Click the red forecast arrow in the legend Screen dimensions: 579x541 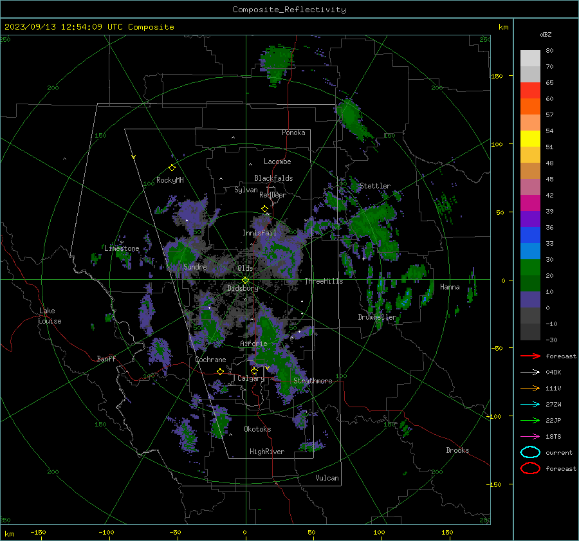click(x=530, y=356)
